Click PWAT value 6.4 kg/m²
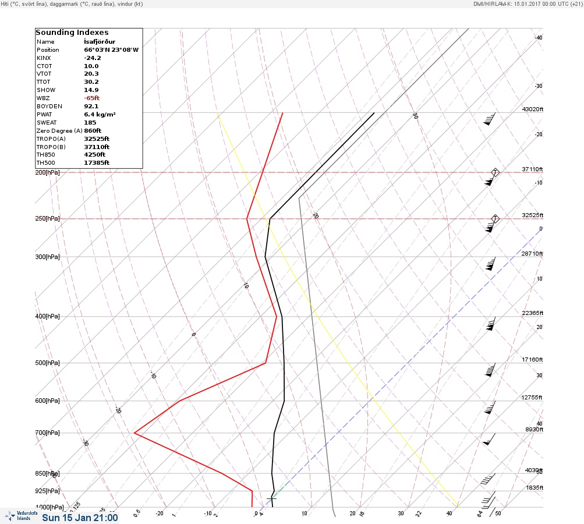This screenshot has height=524, width=584. pos(100,114)
